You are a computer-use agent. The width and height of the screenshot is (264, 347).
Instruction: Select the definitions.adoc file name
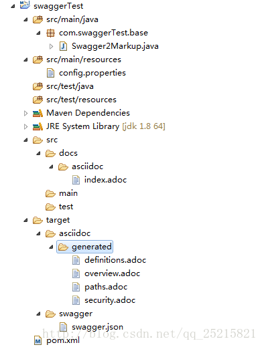pyautogui.click(x=115, y=260)
